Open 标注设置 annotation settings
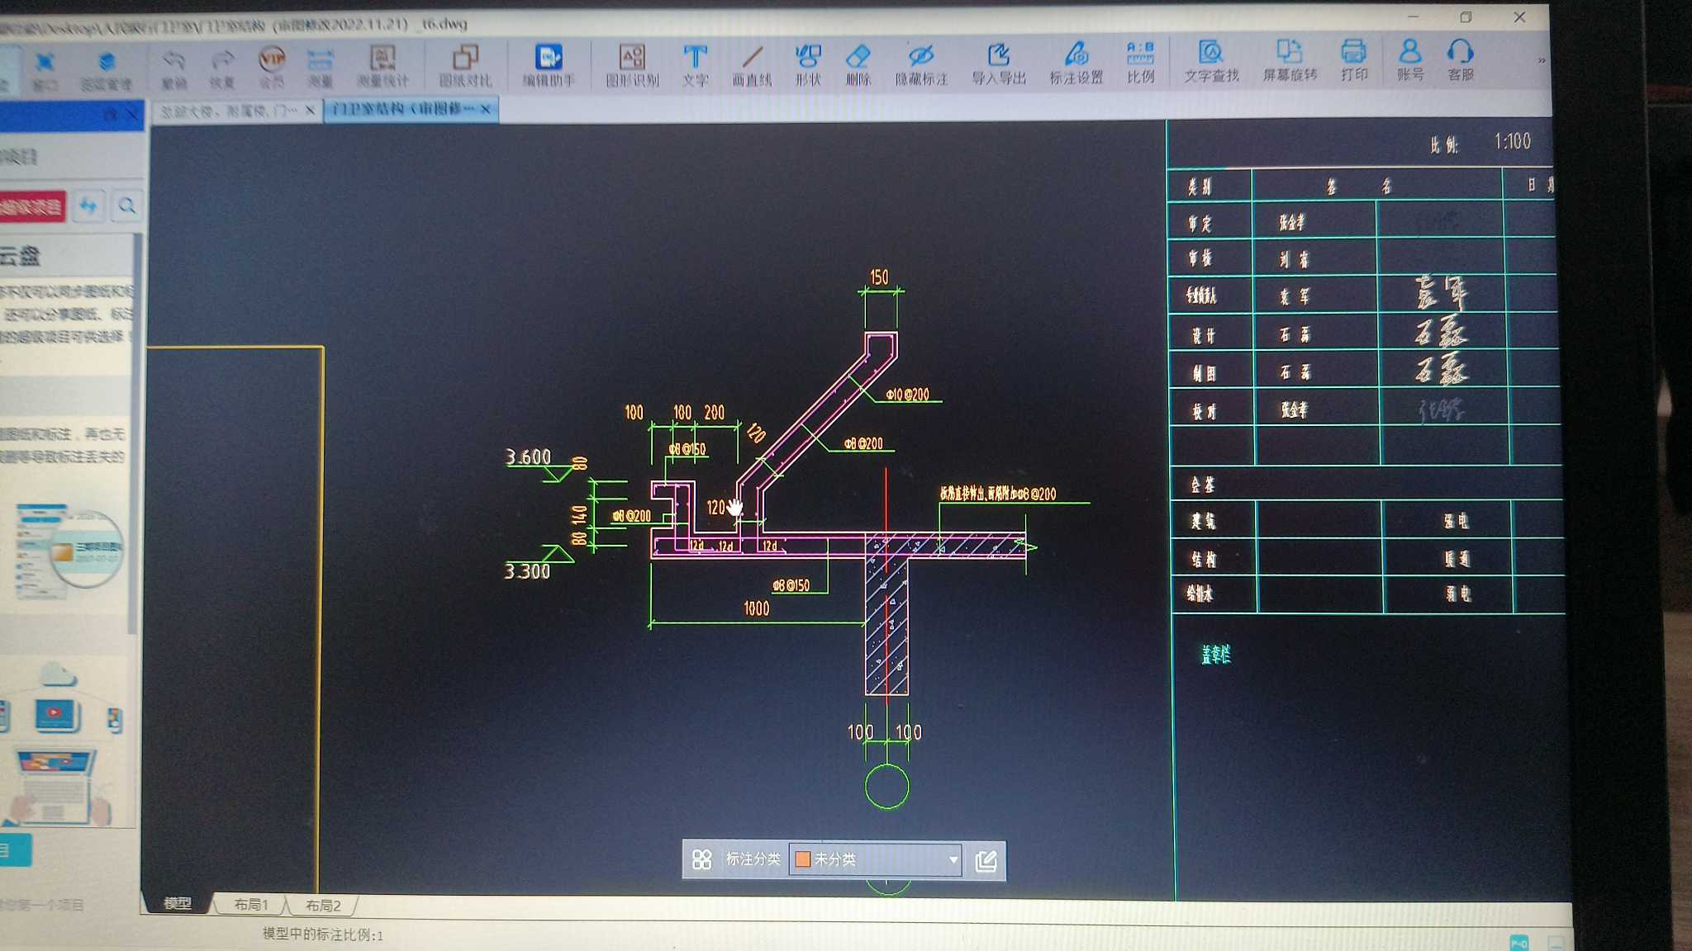 pos(1076,63)
